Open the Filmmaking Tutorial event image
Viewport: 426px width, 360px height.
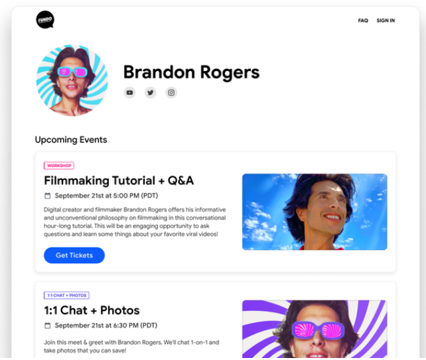pyautogui.click(x=315, y=211)
